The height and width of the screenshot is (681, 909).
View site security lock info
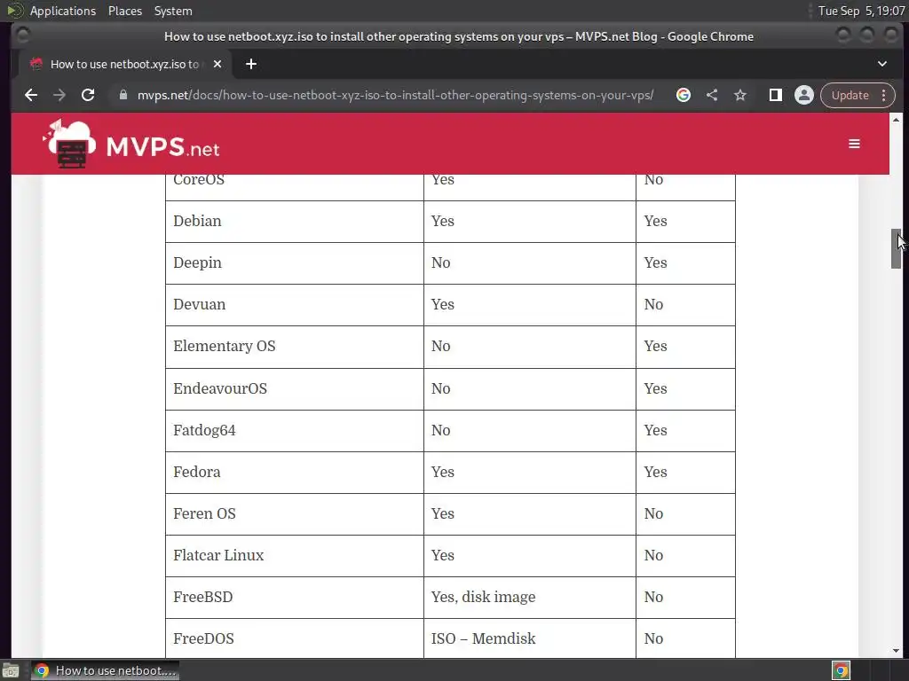123,95
